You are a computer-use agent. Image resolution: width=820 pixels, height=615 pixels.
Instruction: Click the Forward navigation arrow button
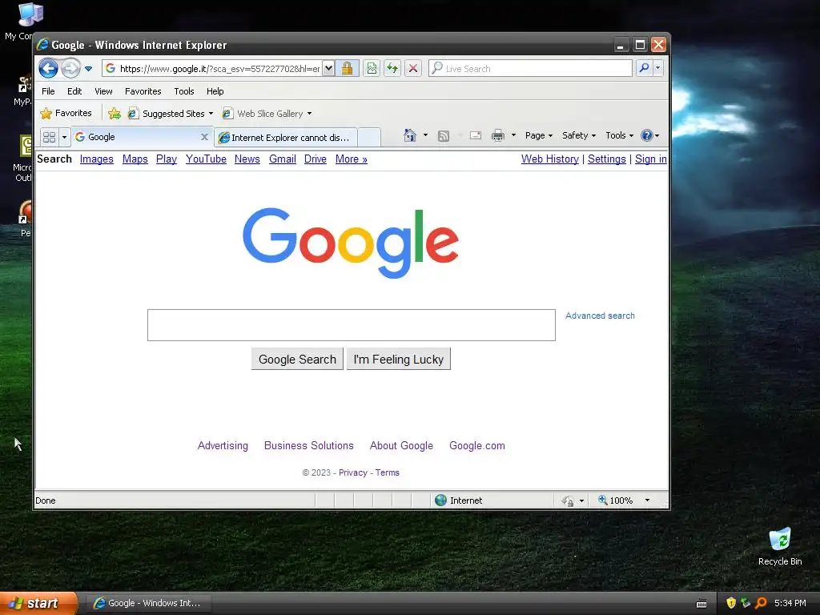click(x=70, y=68)
